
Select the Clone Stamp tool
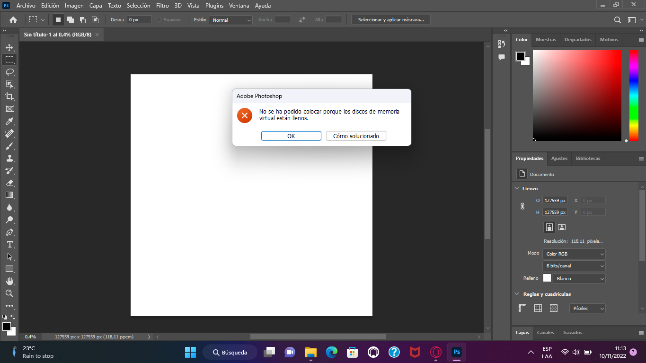[9, 158]
